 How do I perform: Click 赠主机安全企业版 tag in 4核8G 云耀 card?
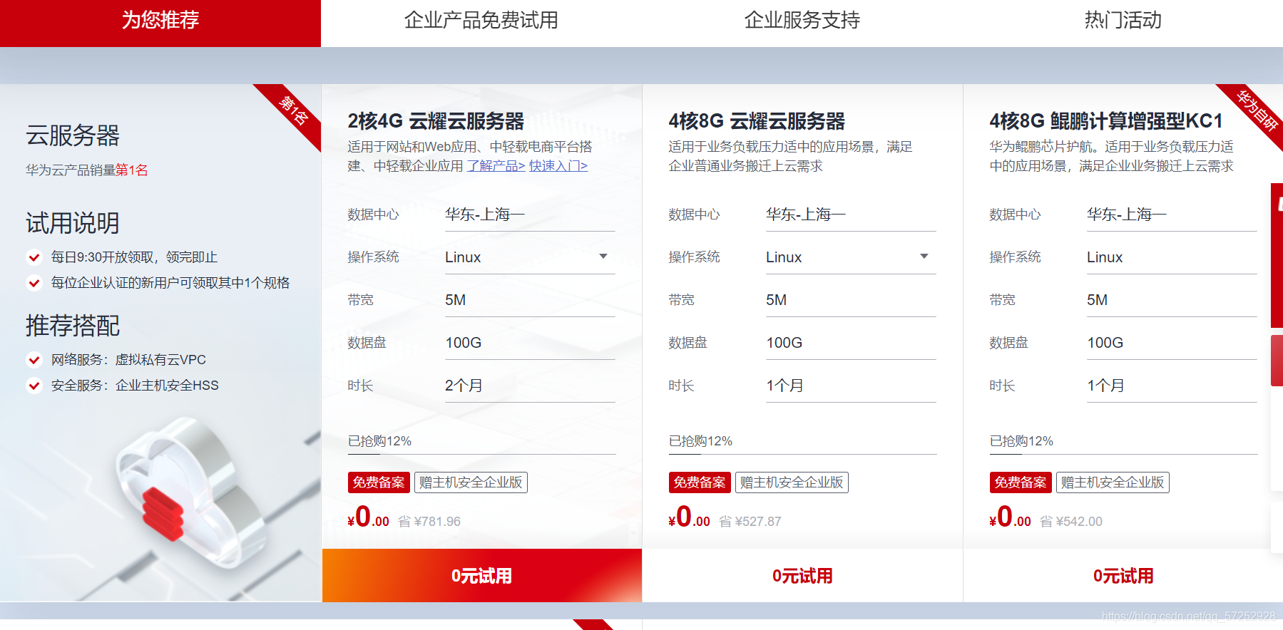[792, 482]
